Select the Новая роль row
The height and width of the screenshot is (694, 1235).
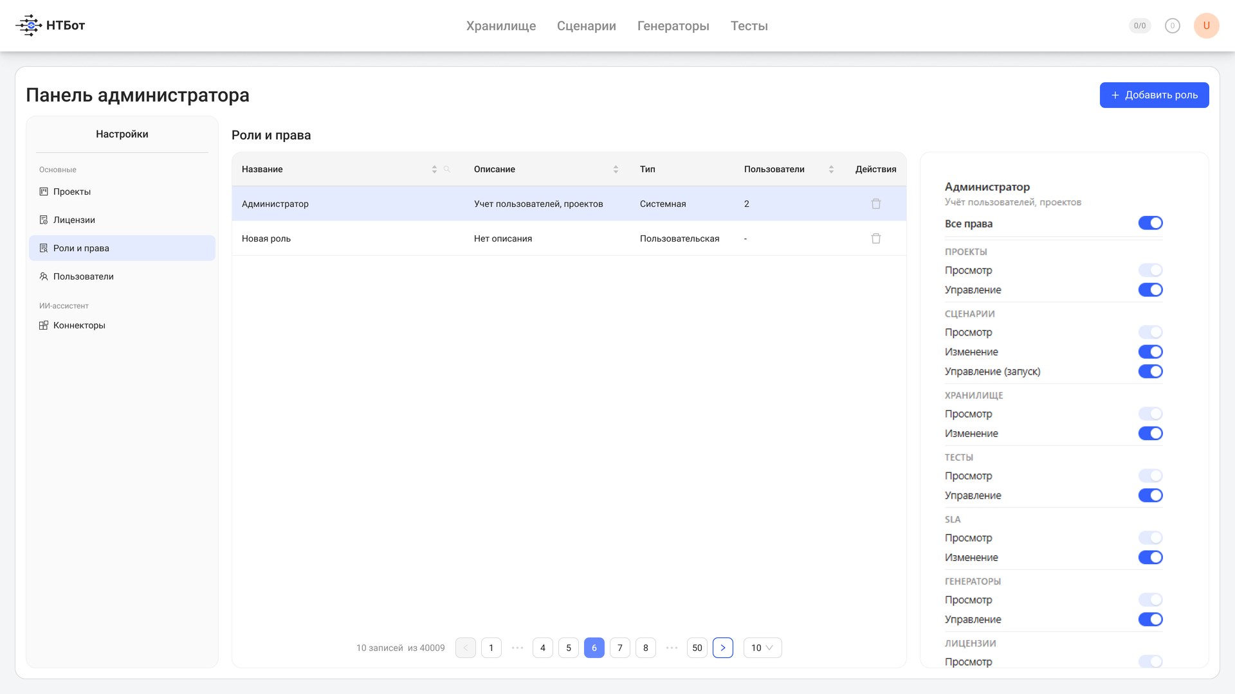tap(569, 238)
